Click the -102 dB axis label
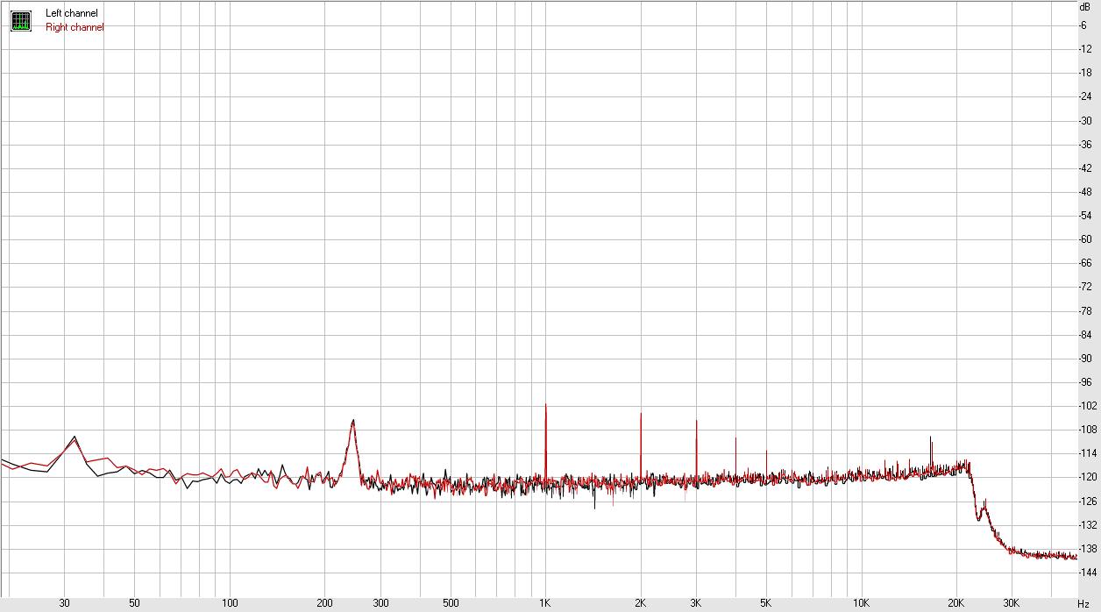Screen dimensions: 1101x612 click(1086, 406)
